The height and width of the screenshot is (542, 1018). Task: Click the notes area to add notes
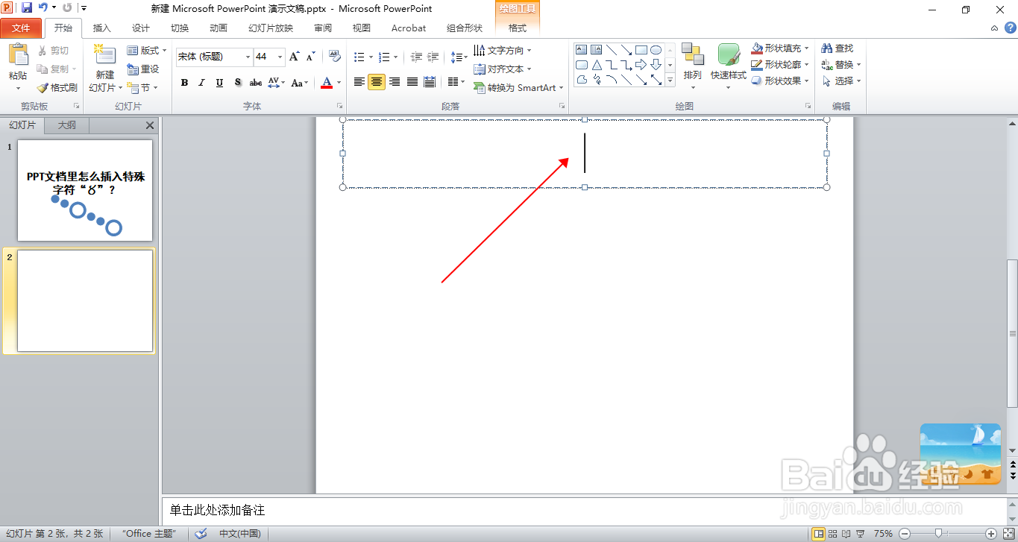pyautogui.click(x=583, y=511)
